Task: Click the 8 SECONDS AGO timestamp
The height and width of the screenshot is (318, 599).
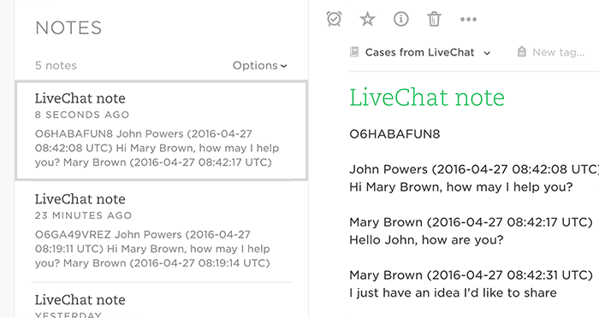Action: pos(82,115)
